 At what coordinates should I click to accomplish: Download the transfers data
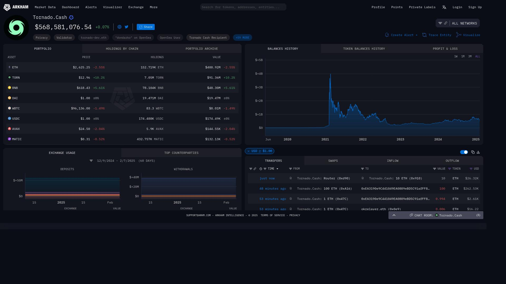point(478,152)
